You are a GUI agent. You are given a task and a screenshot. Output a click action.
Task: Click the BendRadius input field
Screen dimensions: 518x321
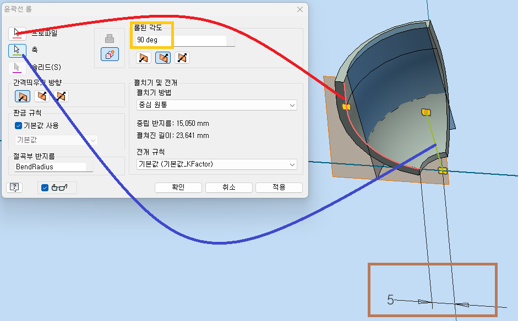click(50, 167)
